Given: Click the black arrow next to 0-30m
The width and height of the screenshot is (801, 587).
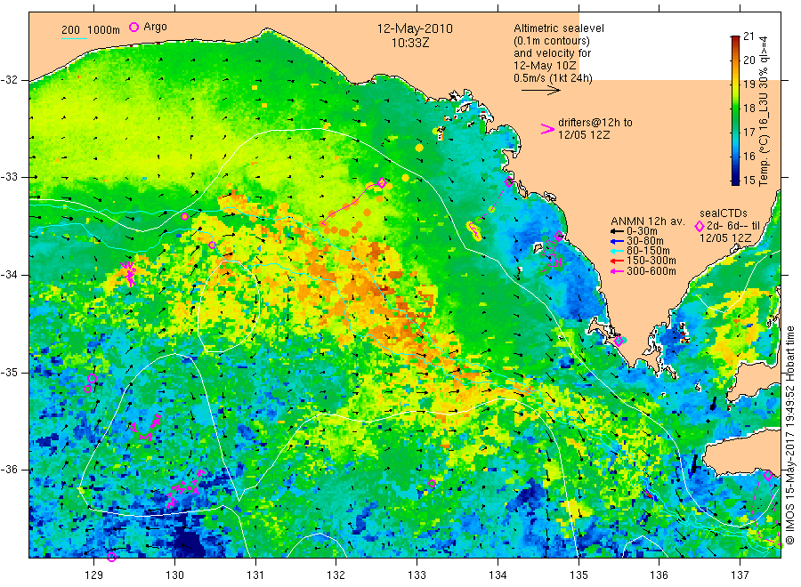Looking at the screenshot, I should tap(618, 231).
